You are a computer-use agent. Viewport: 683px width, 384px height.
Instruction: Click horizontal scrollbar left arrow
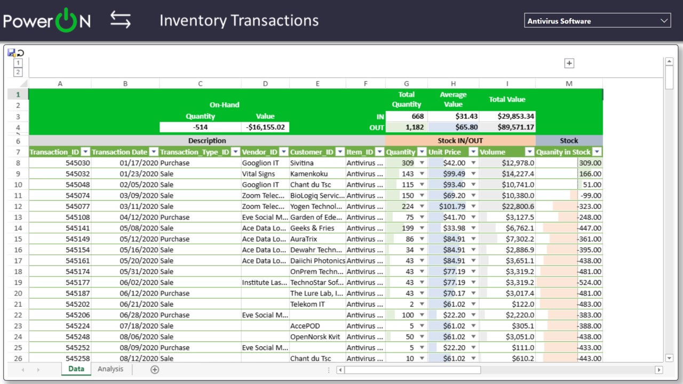click(x=340, y=370)
